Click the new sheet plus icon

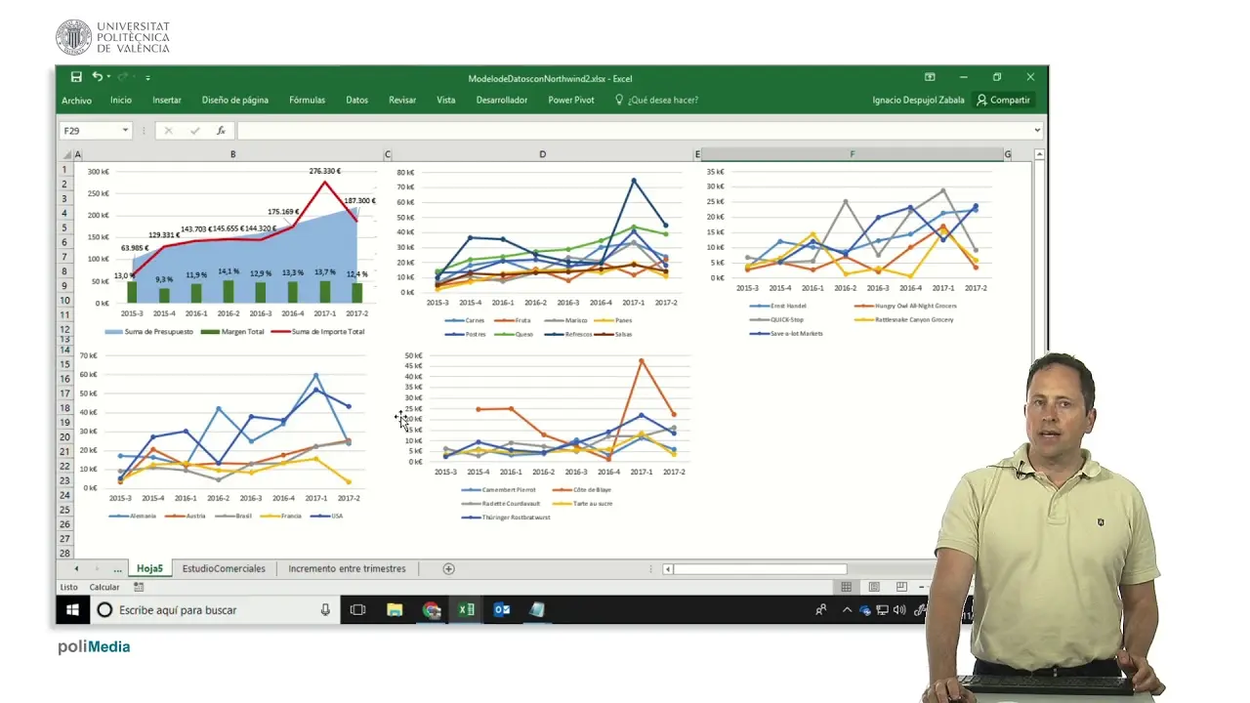coord(449,569)
